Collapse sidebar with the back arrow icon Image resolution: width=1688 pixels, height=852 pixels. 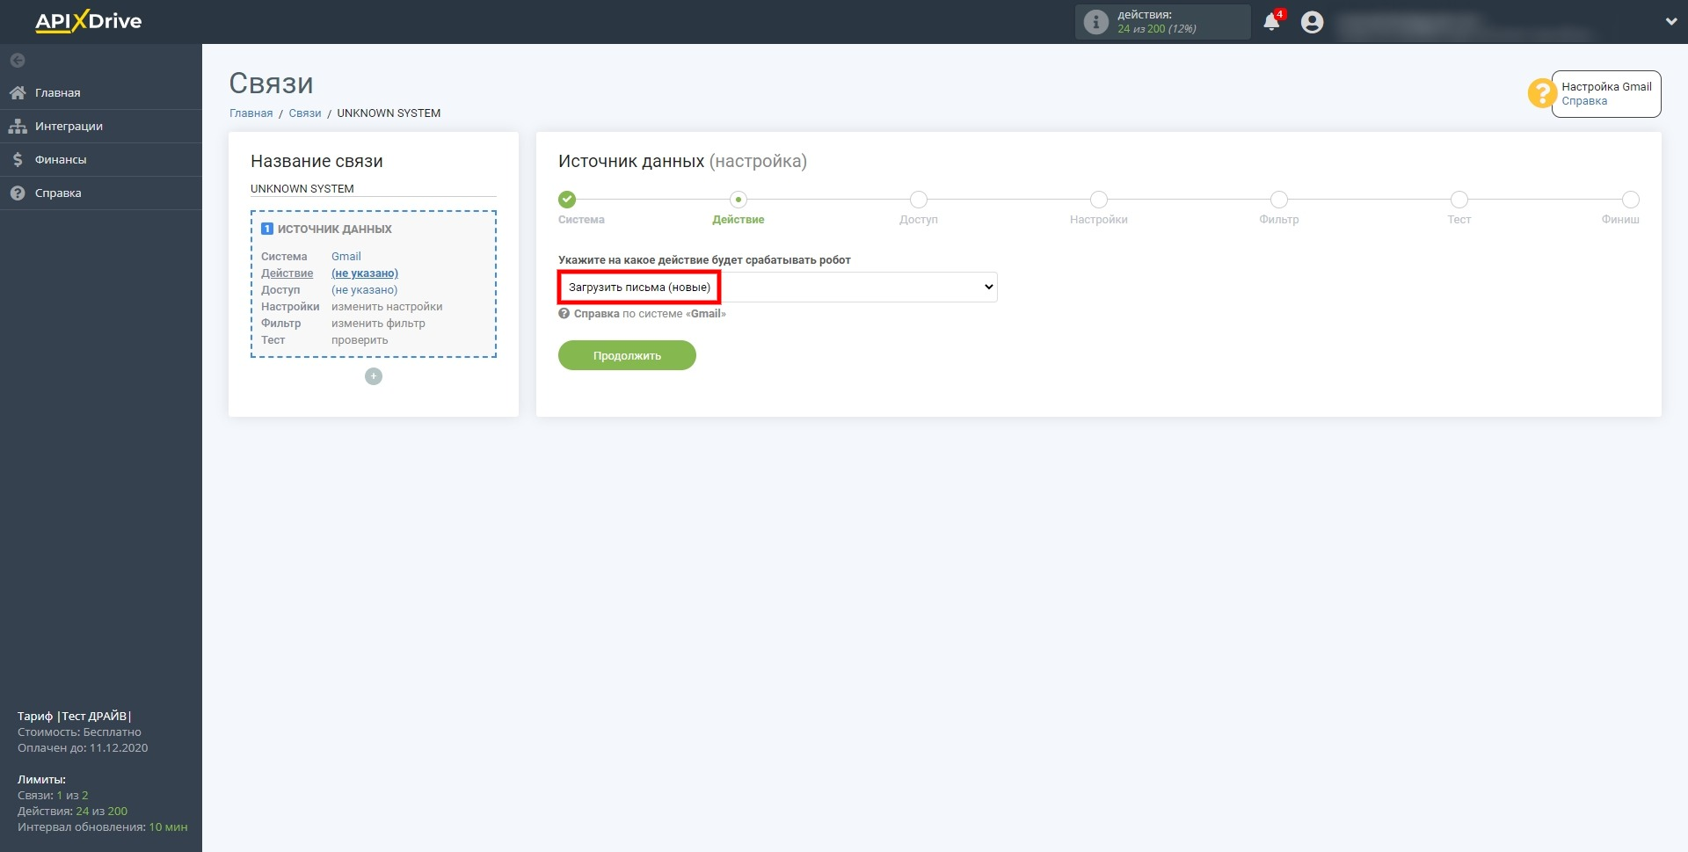18,61
